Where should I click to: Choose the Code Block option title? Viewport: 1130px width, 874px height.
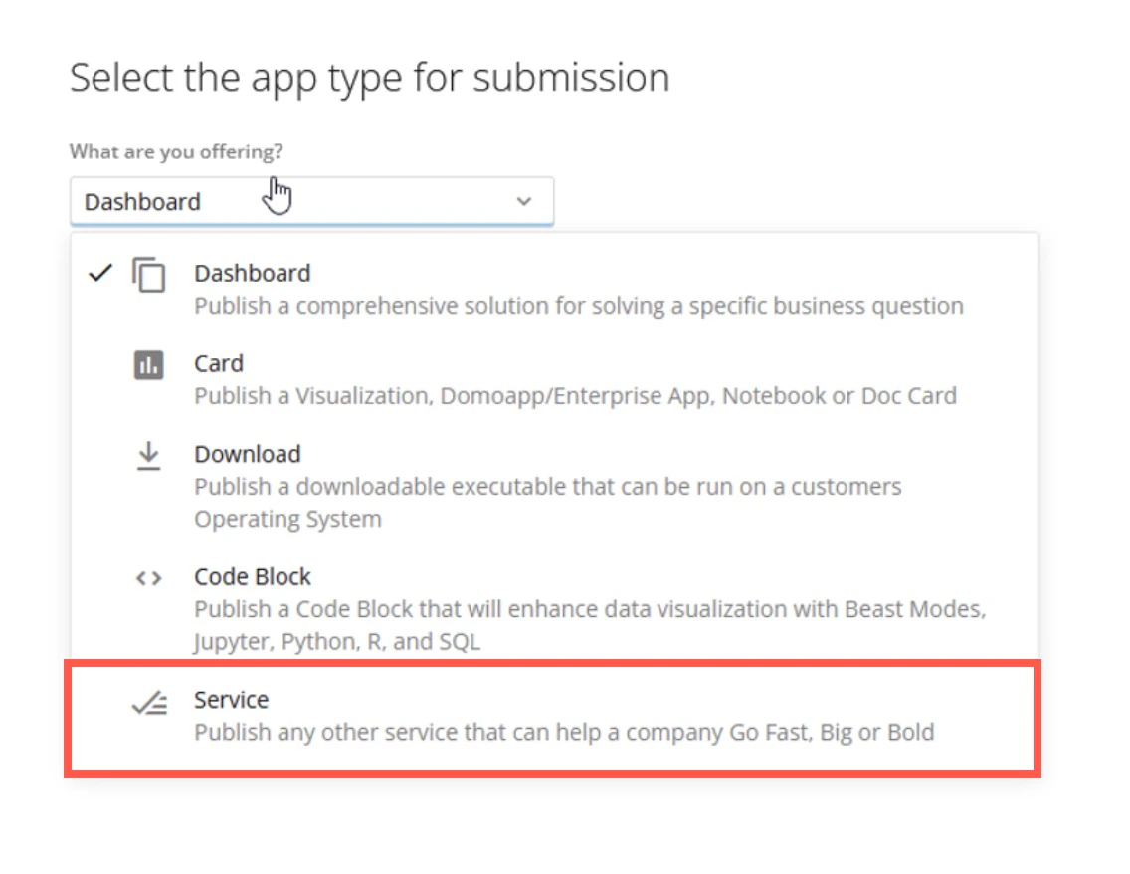click(x=253, y=577)
